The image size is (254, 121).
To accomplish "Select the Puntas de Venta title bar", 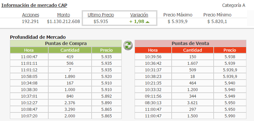I will (x=190, y=43).
